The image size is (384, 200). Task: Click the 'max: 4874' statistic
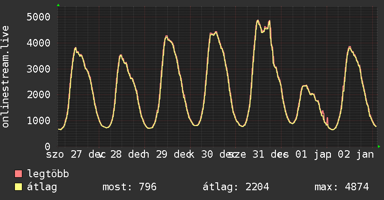pyautogui.click(x=342, y=187)
